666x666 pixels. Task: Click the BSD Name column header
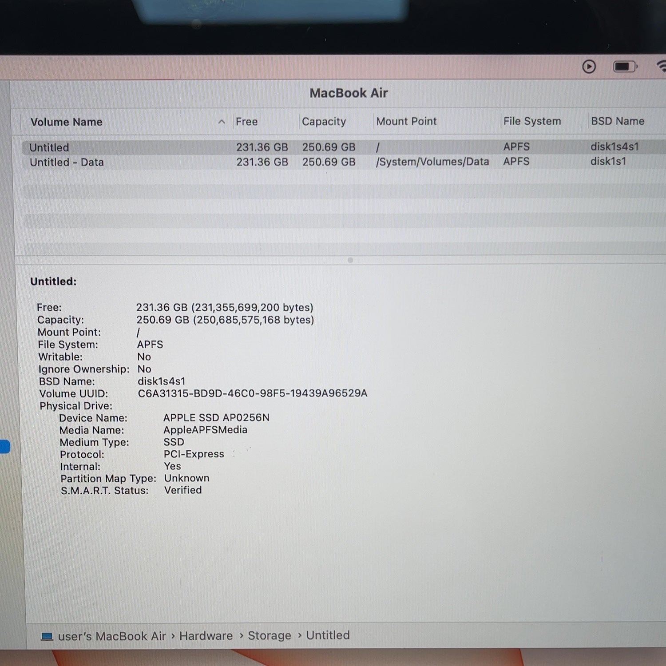point(617,121)
